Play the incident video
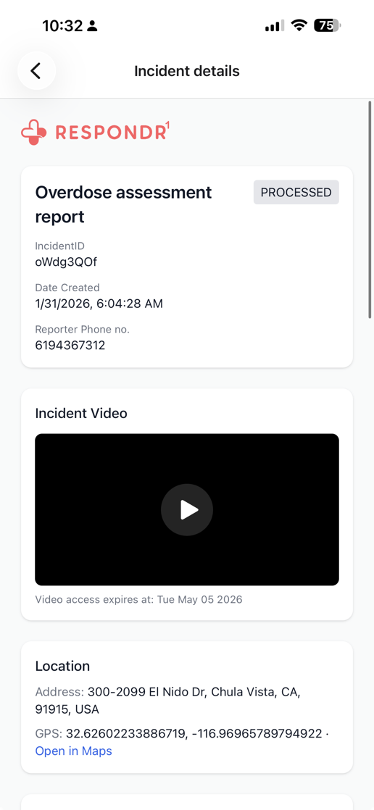The image size is (374, 810). click(187, 510)
